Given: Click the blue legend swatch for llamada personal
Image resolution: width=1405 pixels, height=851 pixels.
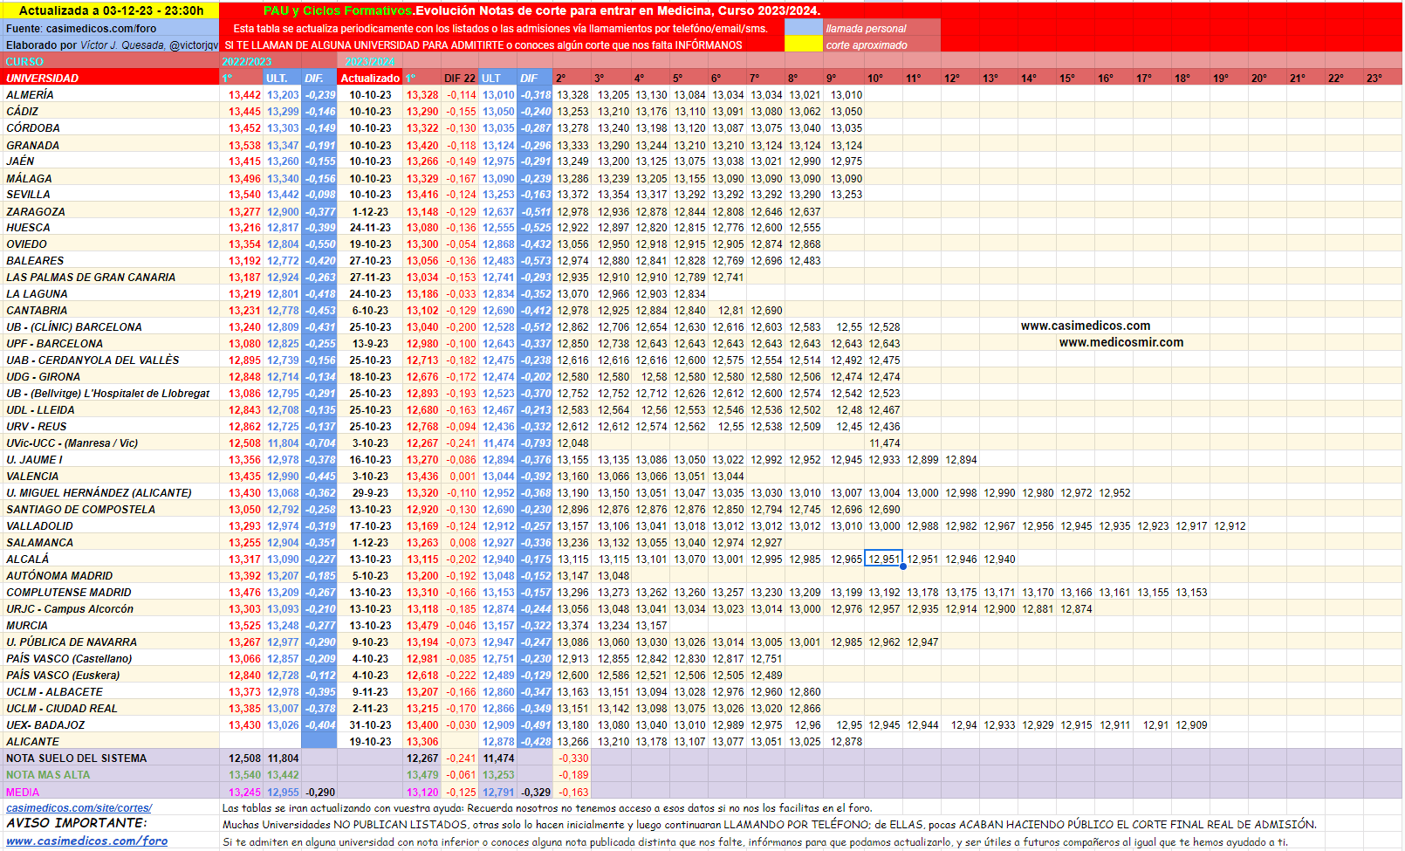Looking at the screenshot, I should pyautogui.click(x=804, y=28).
